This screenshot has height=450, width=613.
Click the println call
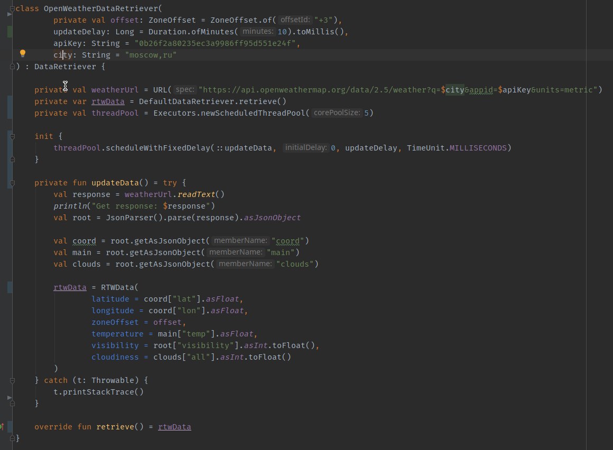(70, 206)
